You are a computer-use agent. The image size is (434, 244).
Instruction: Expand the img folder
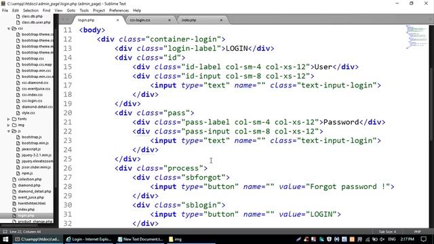pyautogui.click(x=9, y=125)
